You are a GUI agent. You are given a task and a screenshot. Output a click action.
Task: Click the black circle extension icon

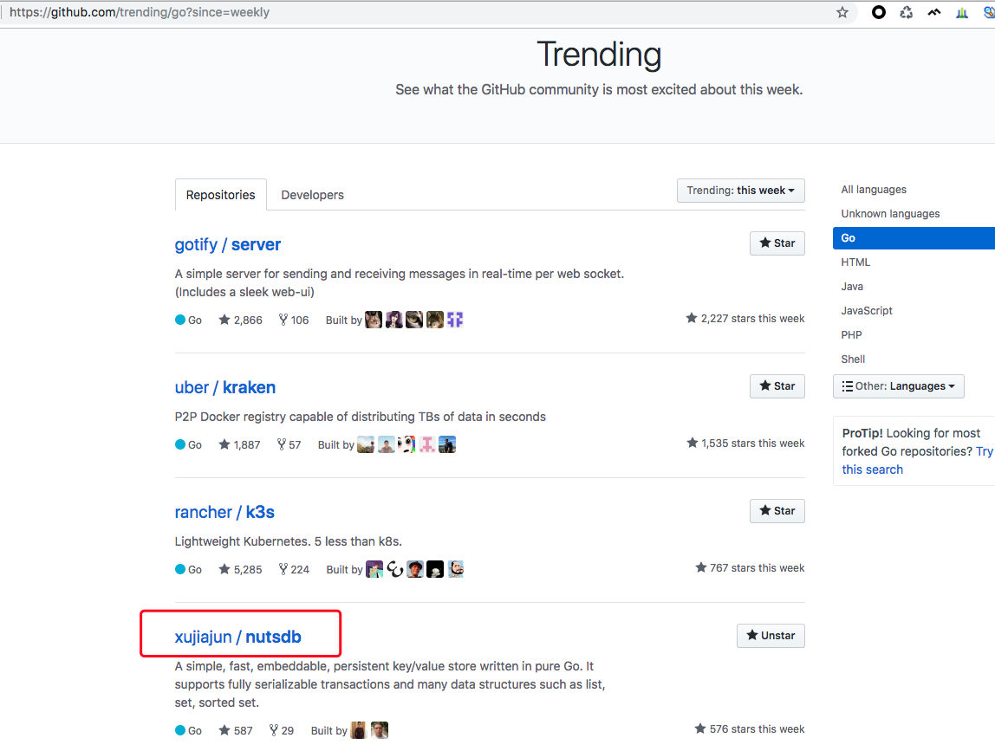[x=878, y=12]
